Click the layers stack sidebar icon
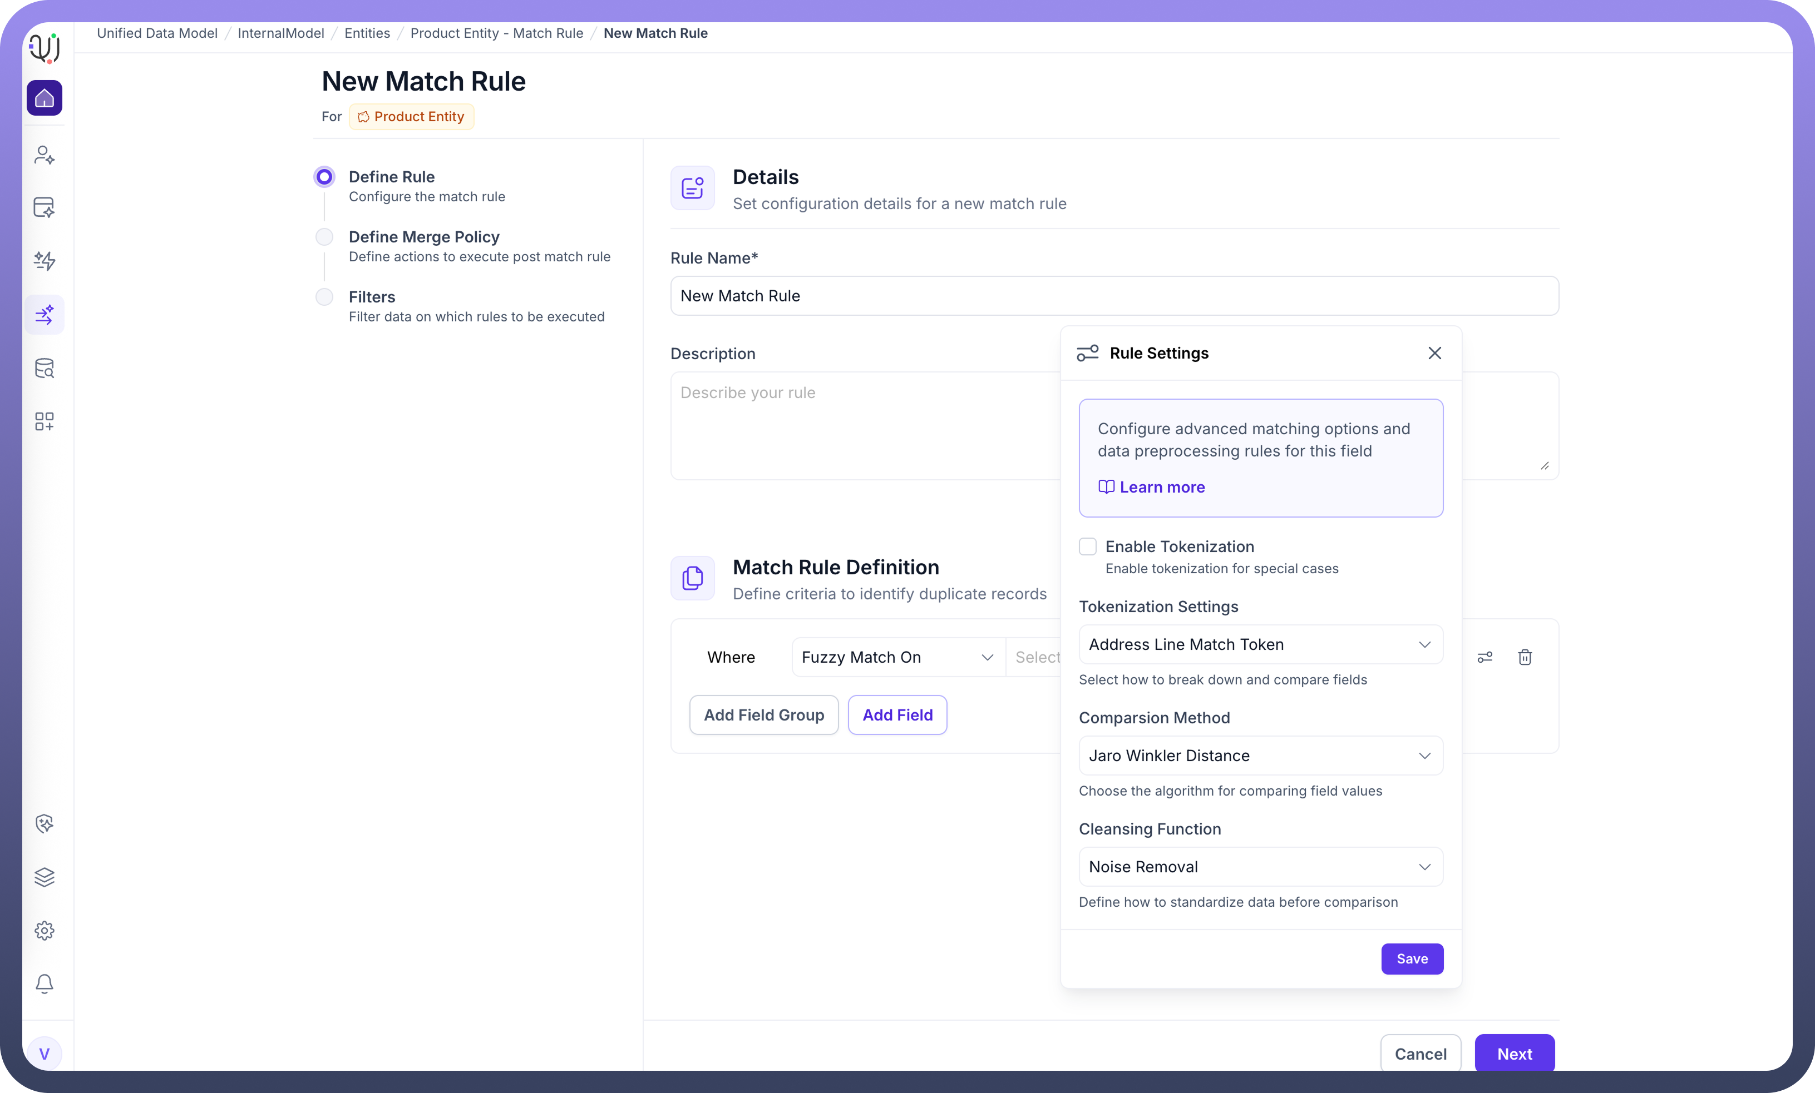This screenshot has width=1815, height=1093. coord(44,877)
